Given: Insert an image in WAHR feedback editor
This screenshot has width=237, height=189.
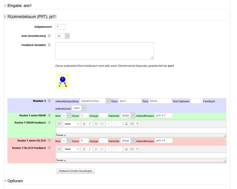Looking at the screenshot, I should pos(126,124).
